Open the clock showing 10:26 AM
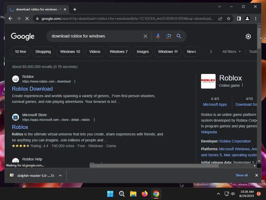The width and height of the screenshot is (266, 200). [x=247, y=194]
